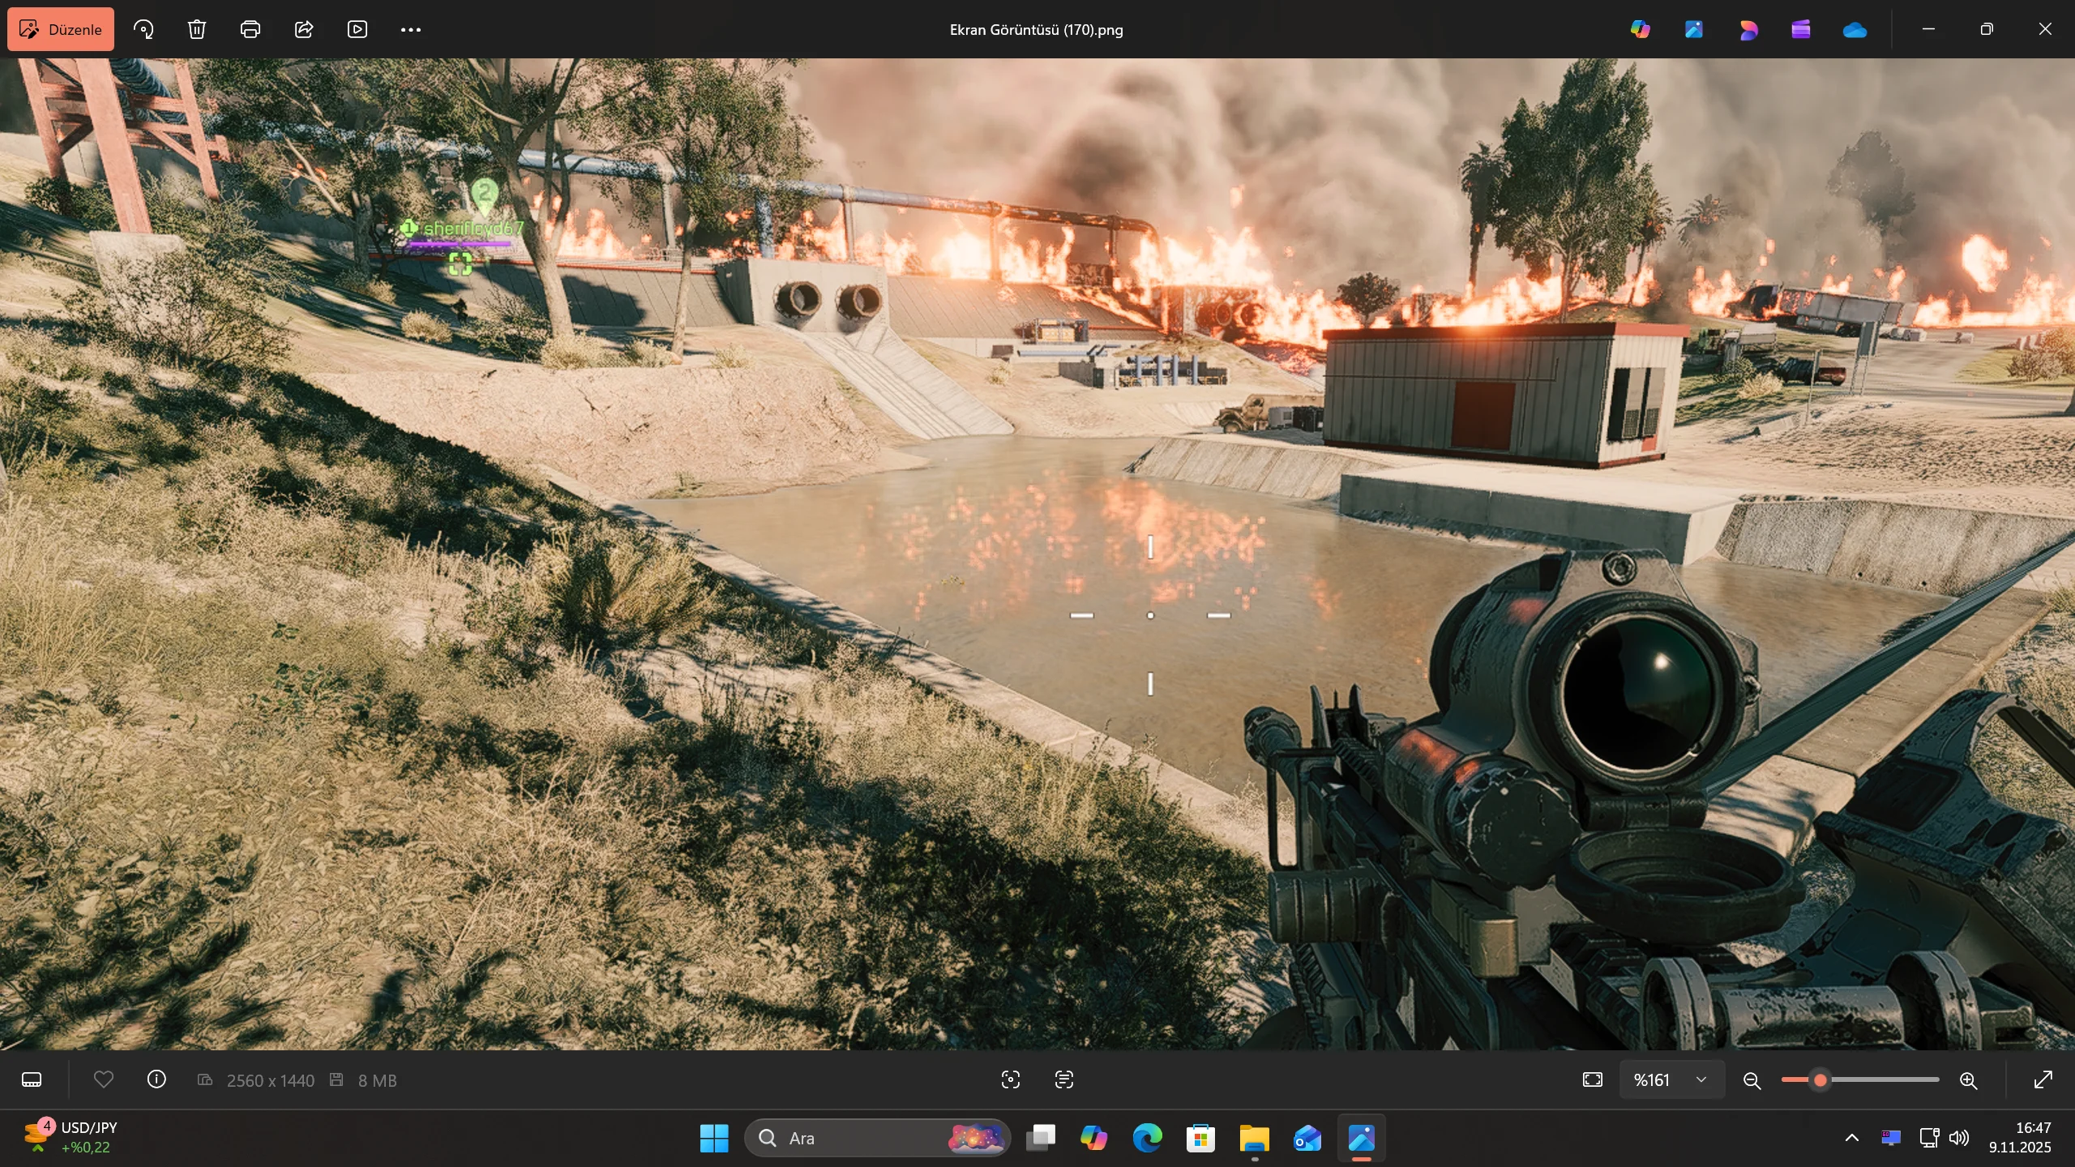Expand the %161 zoom level dropdown
This screenshot has height=1167, width=2075.
tap(1701, 1079)
